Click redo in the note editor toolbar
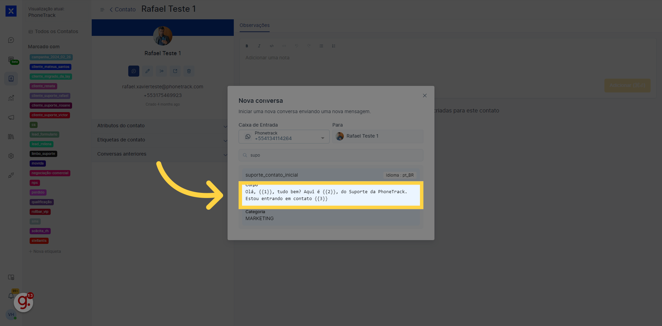Viewport: 662px width, 326px height. [x=309, y=46]
